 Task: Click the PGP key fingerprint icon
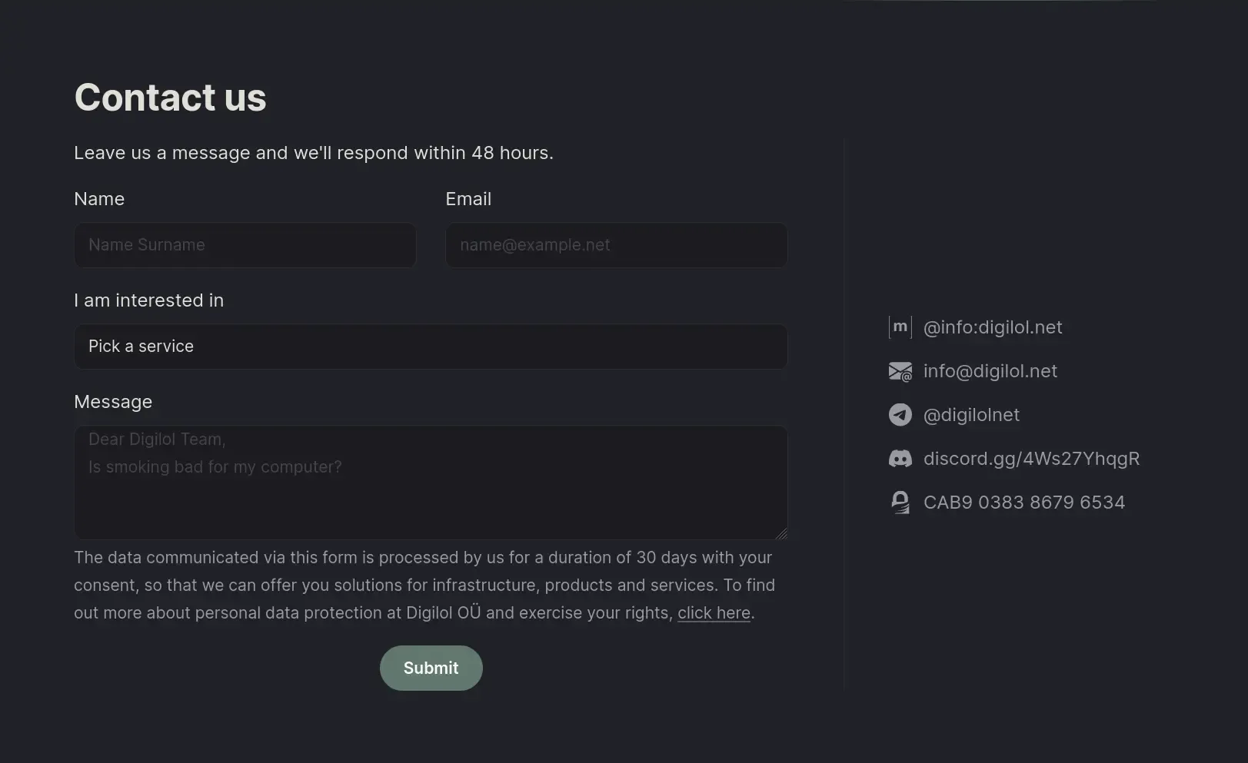coord(900,503)
